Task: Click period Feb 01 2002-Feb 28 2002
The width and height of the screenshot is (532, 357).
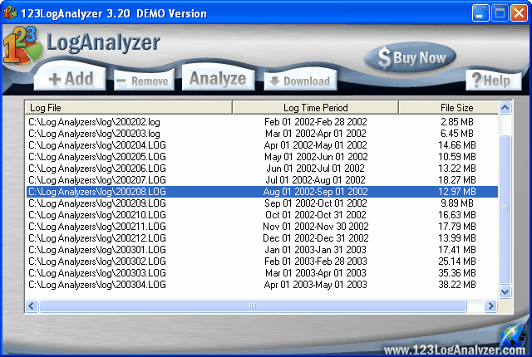Action: (x=316, y=122)
